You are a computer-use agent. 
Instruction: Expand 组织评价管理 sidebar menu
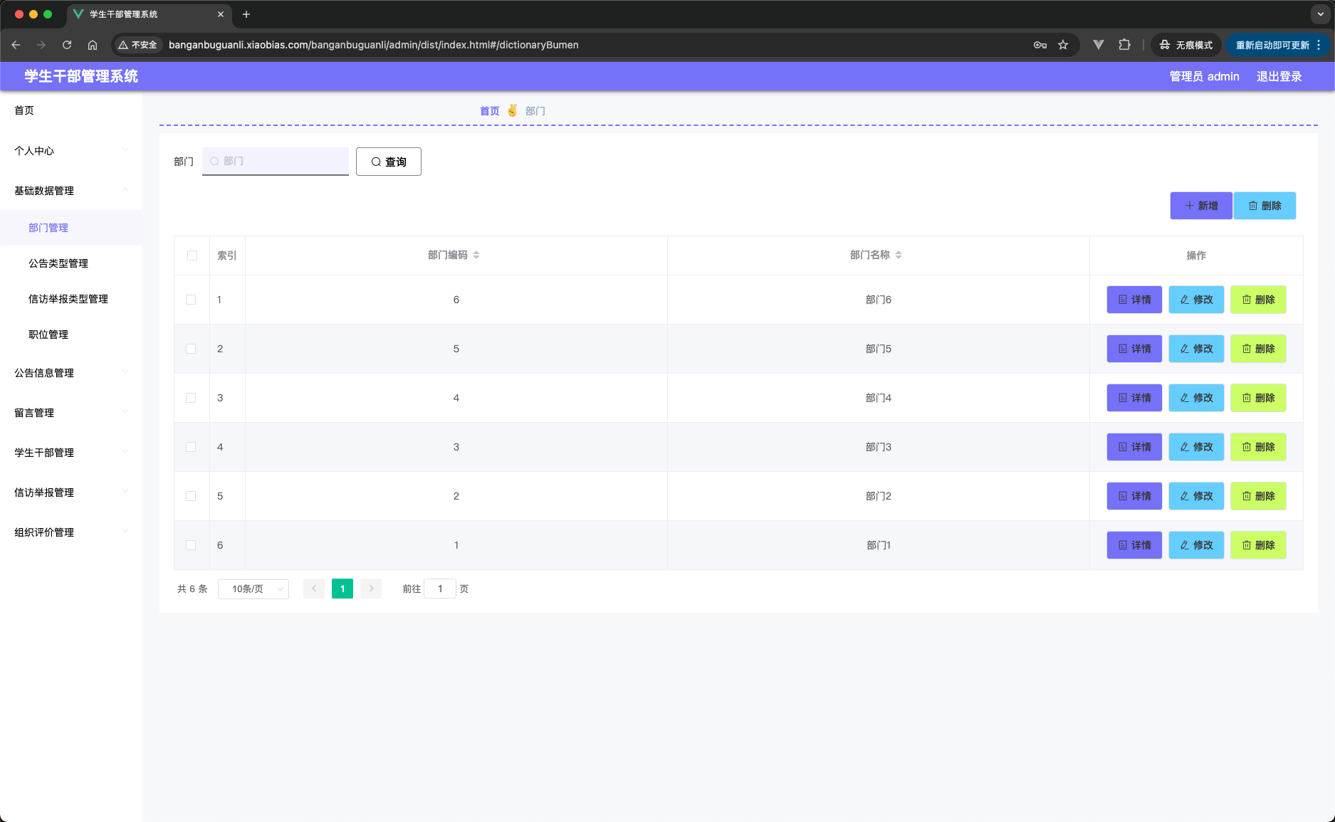71,532
